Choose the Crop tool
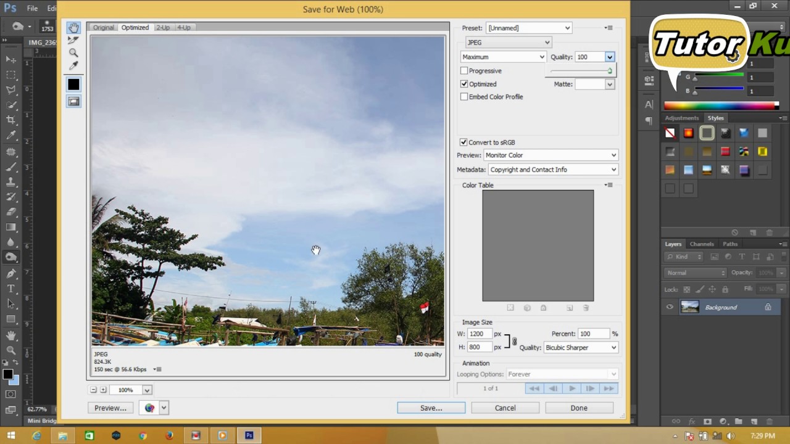790x444 pixels. (11, 120)
